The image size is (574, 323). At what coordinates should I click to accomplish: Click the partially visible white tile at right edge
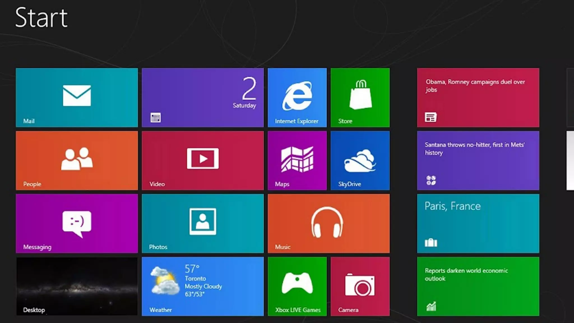[570, 160]
